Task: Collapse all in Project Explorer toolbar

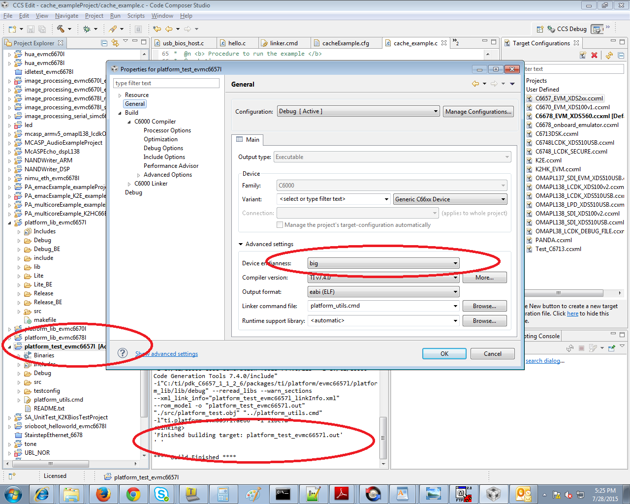Action: coord(104,43)
